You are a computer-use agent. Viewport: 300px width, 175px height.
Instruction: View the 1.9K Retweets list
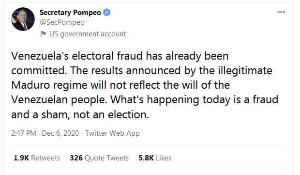pos(37,158)
